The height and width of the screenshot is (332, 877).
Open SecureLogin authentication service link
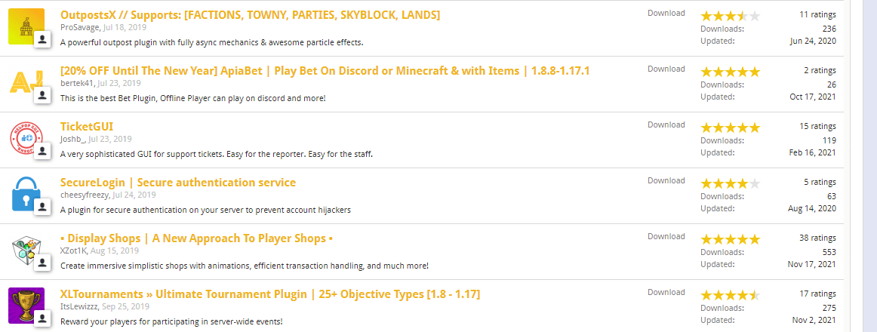click(x=178, y=183)
